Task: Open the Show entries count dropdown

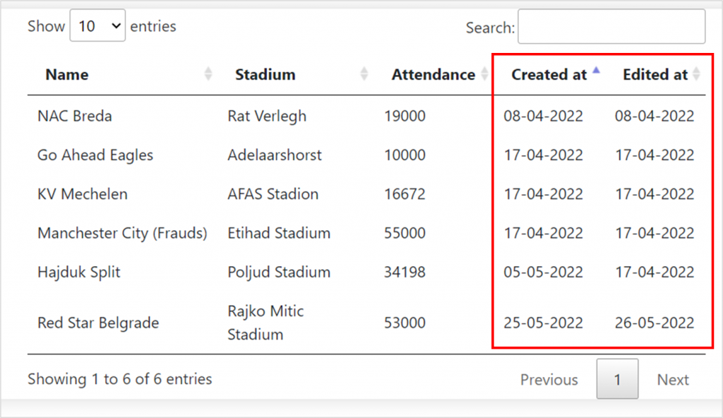Action: coord(97,25)
